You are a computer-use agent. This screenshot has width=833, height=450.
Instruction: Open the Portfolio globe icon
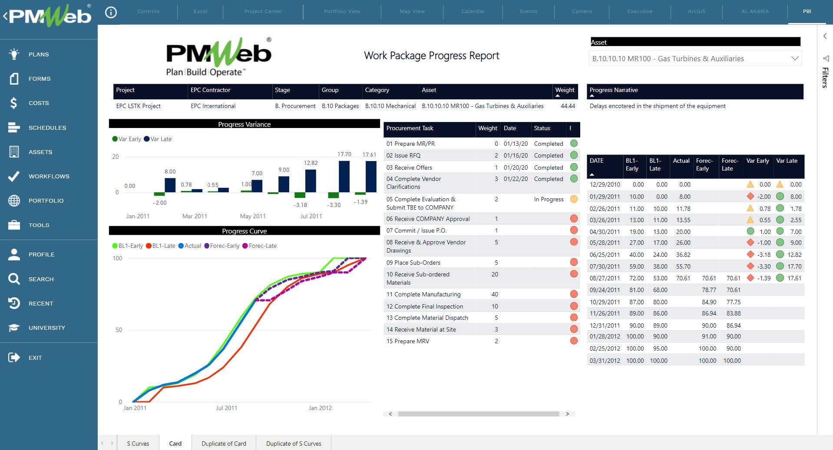coord(13,200)
